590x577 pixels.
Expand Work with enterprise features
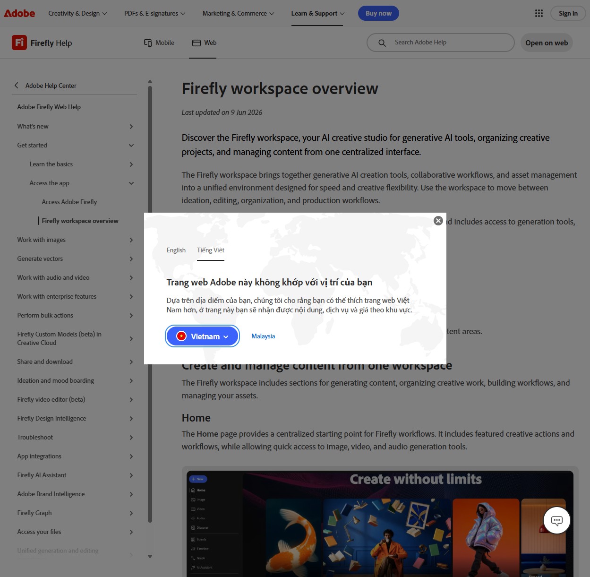[x=131, y=296]
